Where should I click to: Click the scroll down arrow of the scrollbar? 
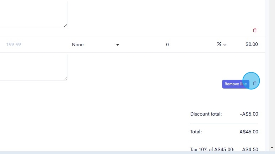(x=272, y=148)
